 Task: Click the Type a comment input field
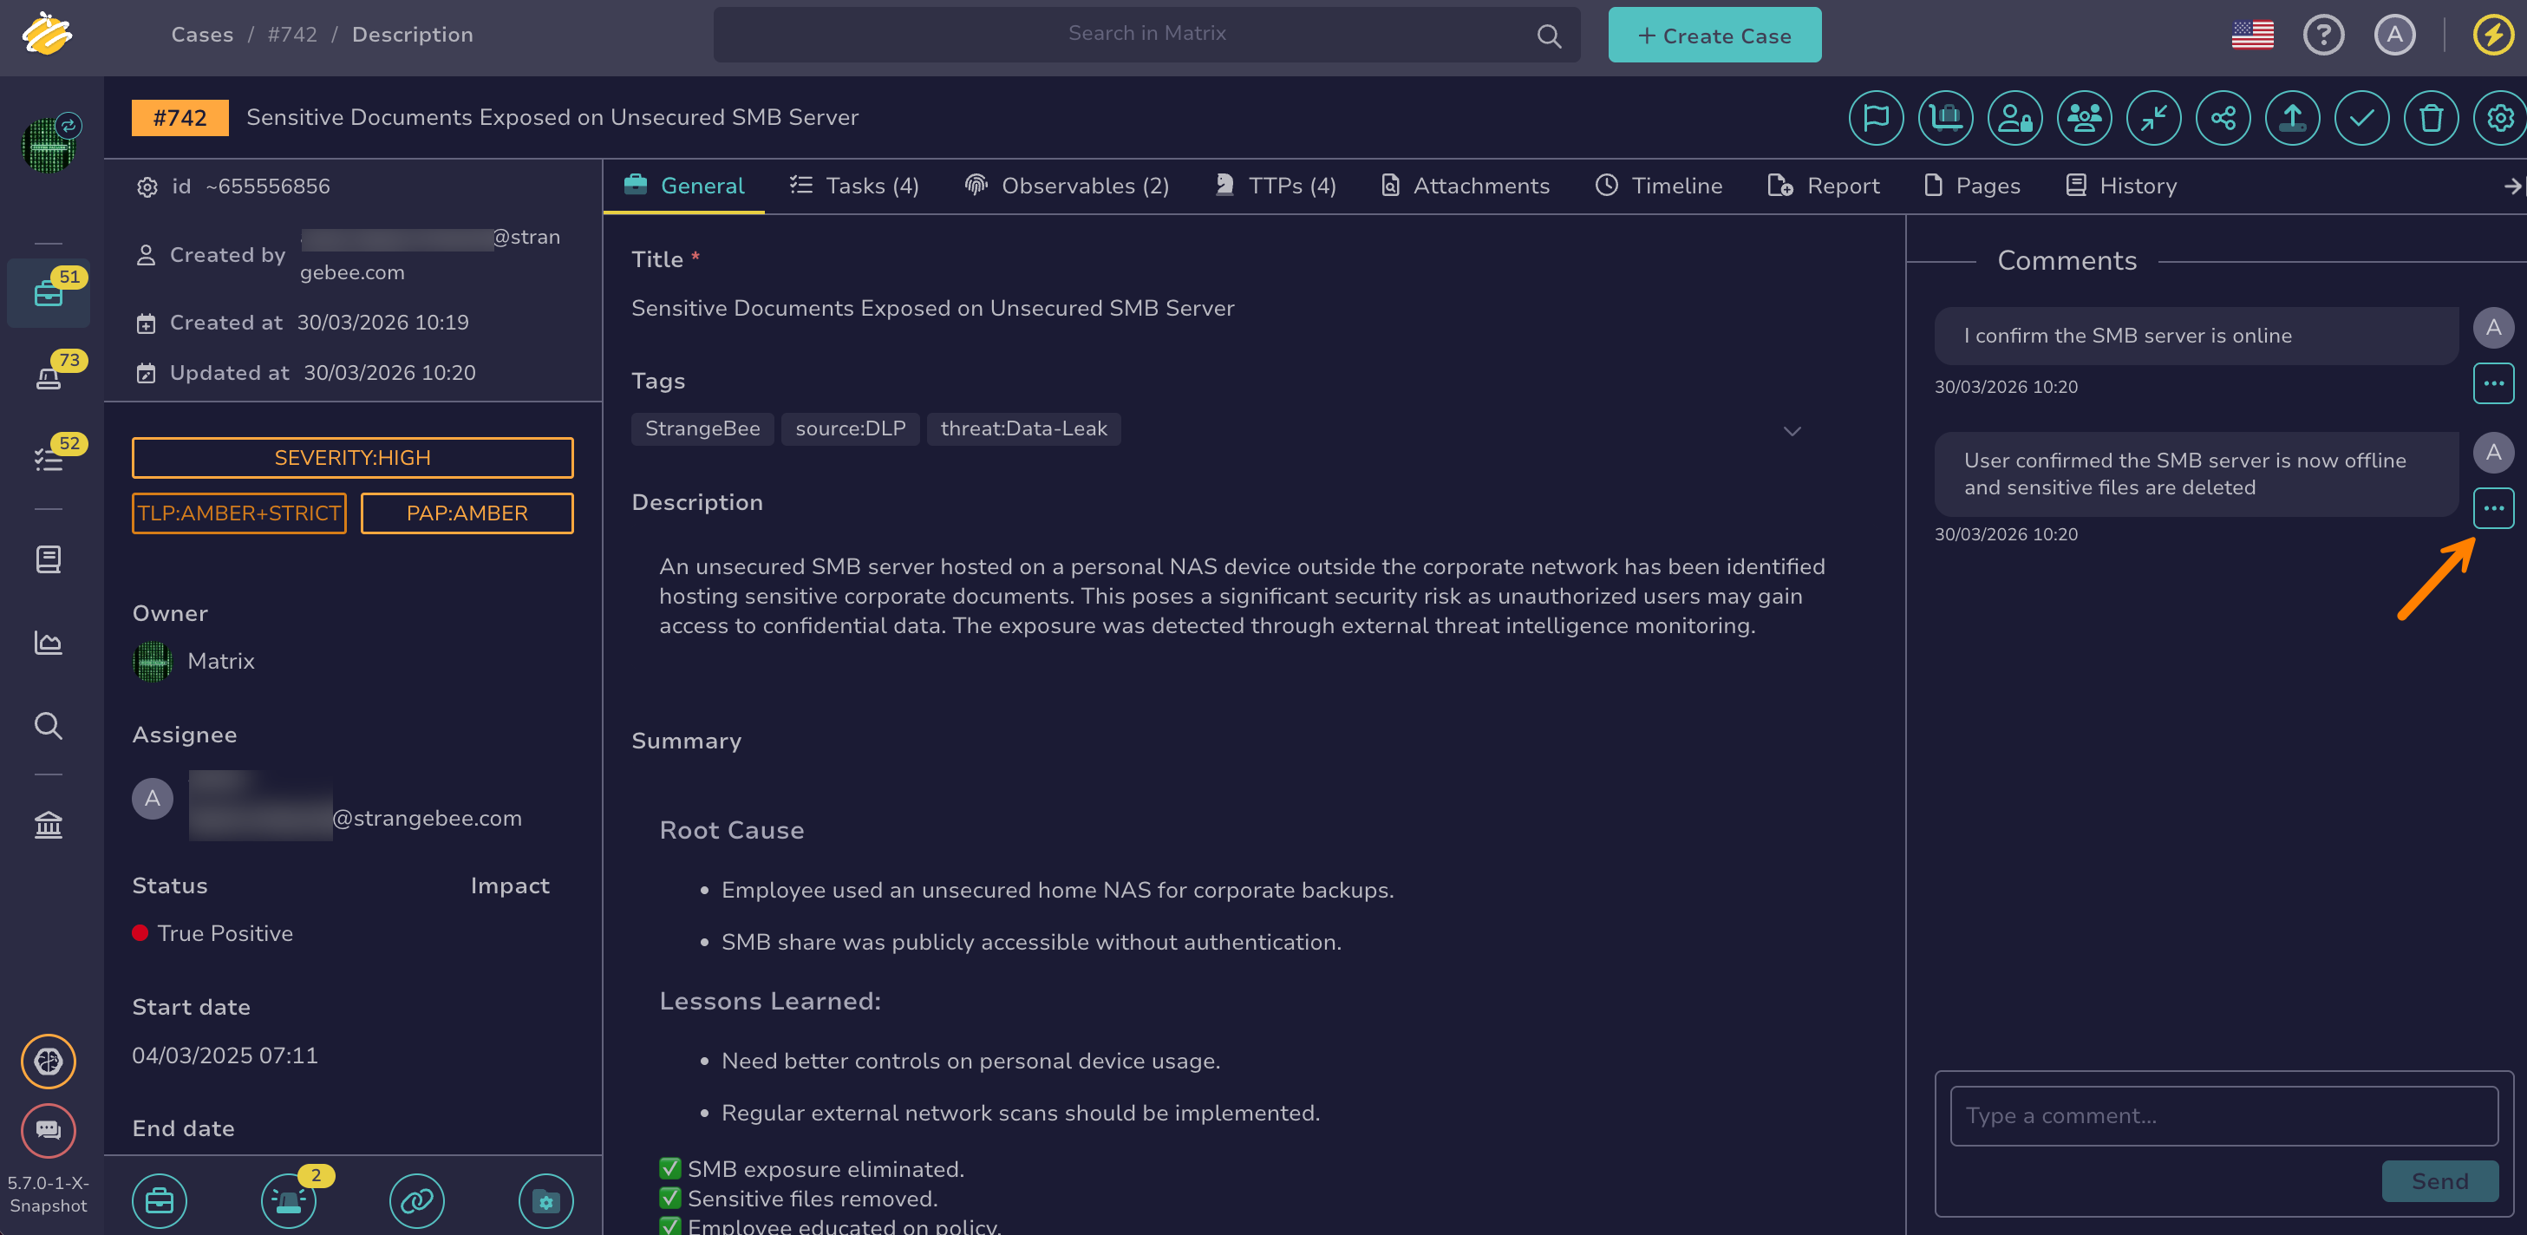click(x=2223, y=1115)
